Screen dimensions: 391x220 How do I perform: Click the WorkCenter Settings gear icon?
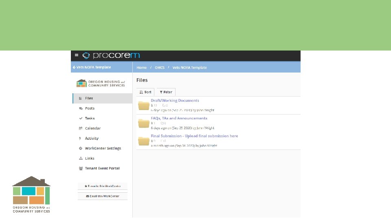tap(81, 148)
